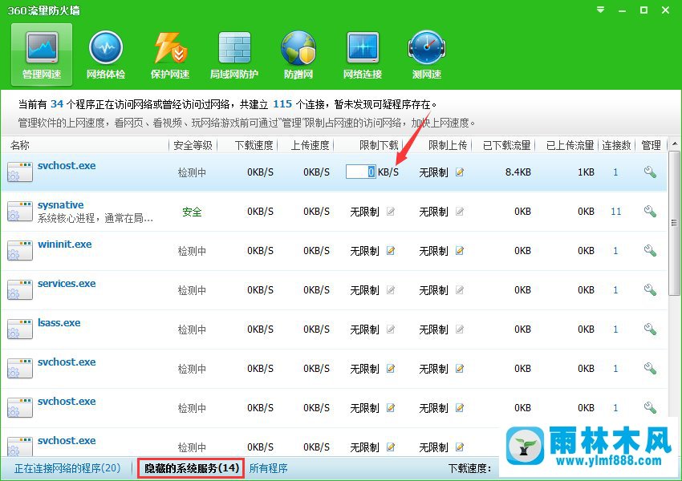Select 隐藏的系统服务(14) tab

tap(192, 468)
